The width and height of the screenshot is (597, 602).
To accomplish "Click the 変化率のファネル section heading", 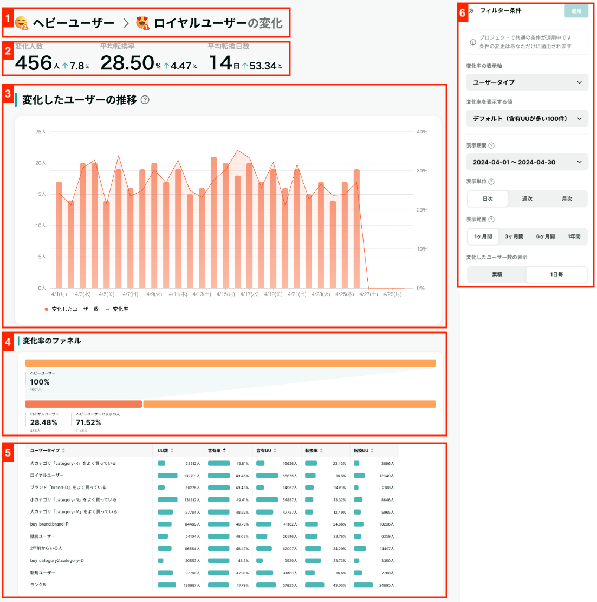I will [x=52, y=341].
